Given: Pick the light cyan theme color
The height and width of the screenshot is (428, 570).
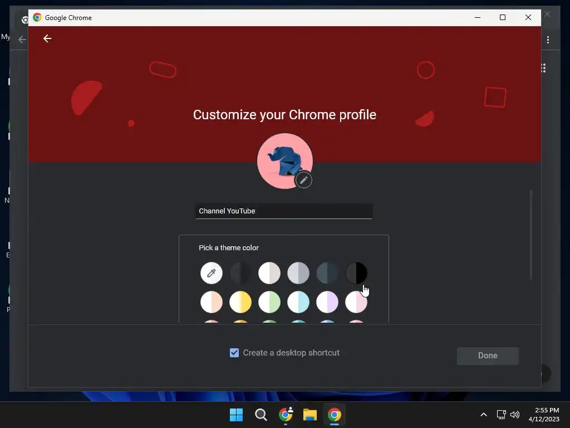Looking at the screenshot, I should [x=298, y=302].
